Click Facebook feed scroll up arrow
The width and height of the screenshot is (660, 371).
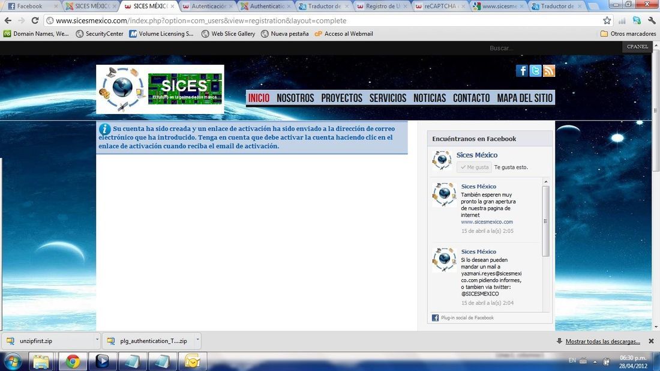(x=546, y=181)
